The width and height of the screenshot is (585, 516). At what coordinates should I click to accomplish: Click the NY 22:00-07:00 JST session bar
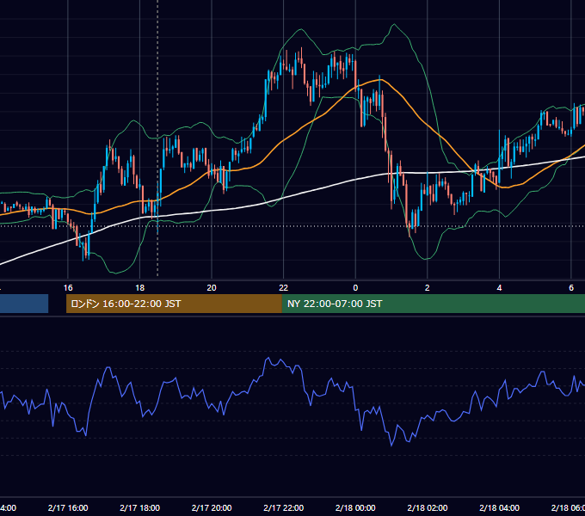433,304
